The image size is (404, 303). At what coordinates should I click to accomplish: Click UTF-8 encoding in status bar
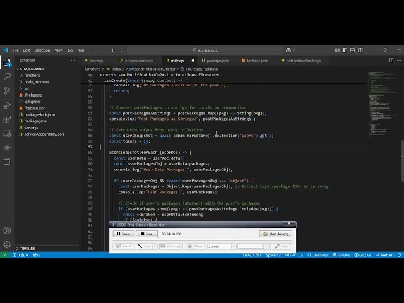pyautogui.click(x=290, y=255)
